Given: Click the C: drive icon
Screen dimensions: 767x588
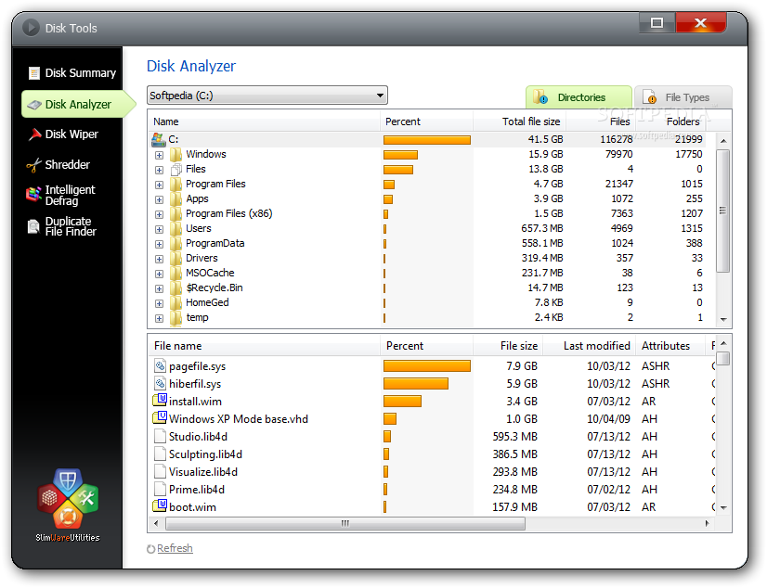Looking at the screenshot, I should [159, 140].
